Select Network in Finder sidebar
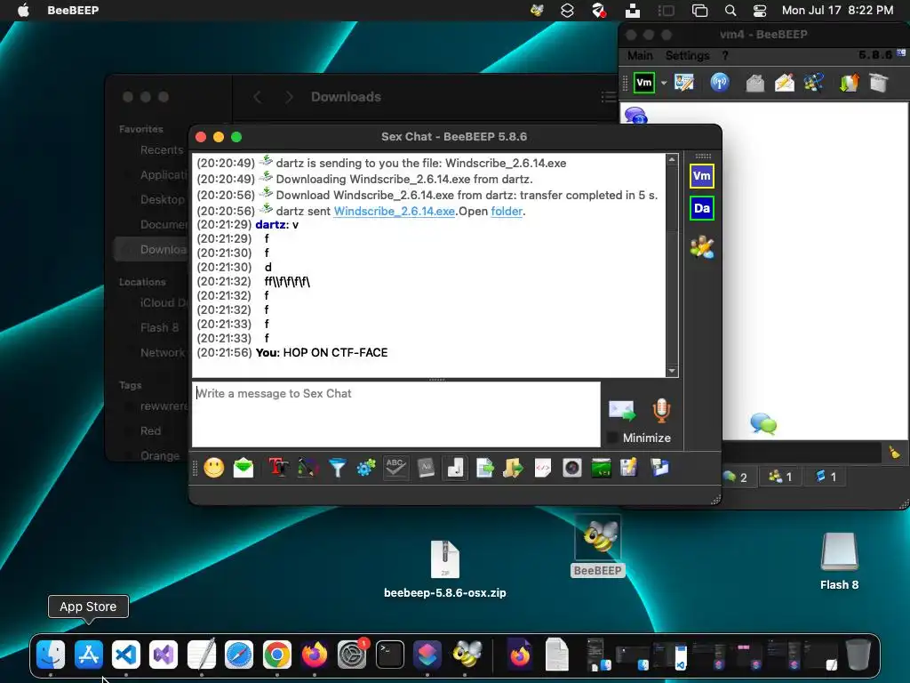910x683 pixels. [x=163, y=352]
